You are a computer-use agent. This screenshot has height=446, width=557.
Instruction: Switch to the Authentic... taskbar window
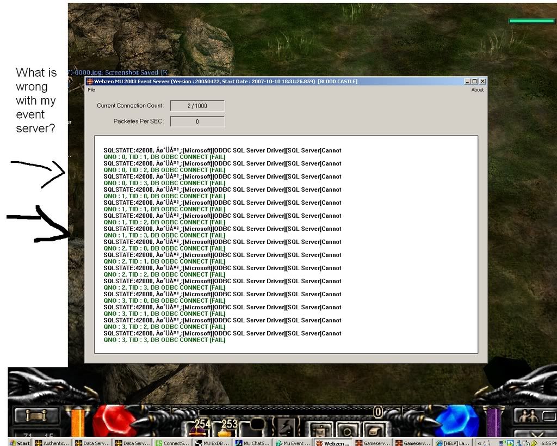point(53,443)
